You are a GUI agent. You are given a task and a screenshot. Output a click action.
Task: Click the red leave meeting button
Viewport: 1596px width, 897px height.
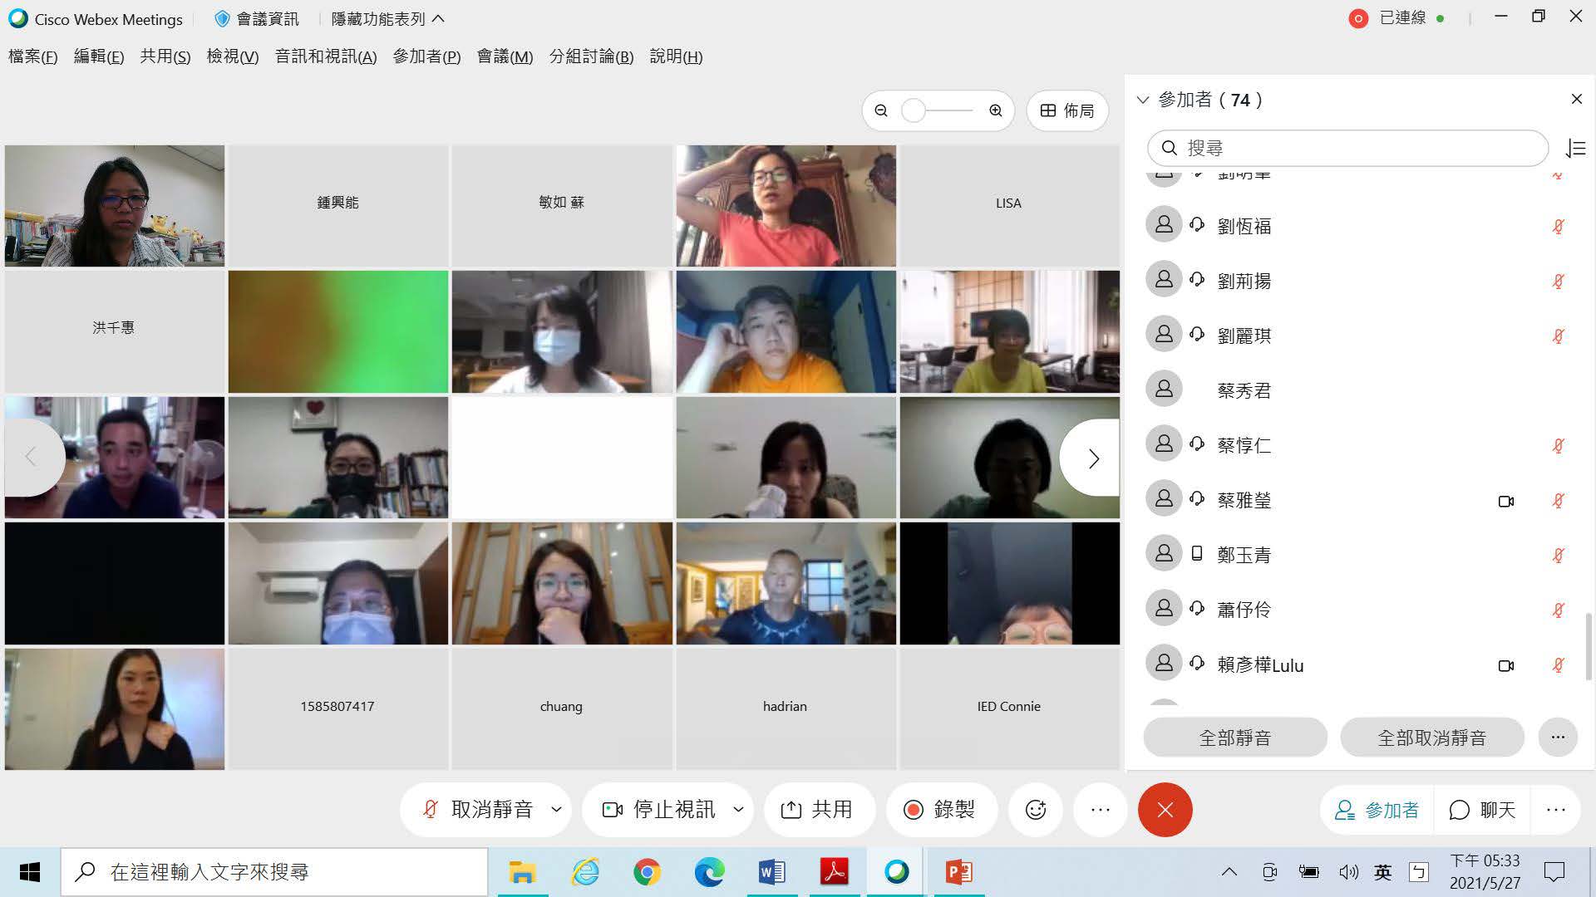click(x=1165, y=810)
